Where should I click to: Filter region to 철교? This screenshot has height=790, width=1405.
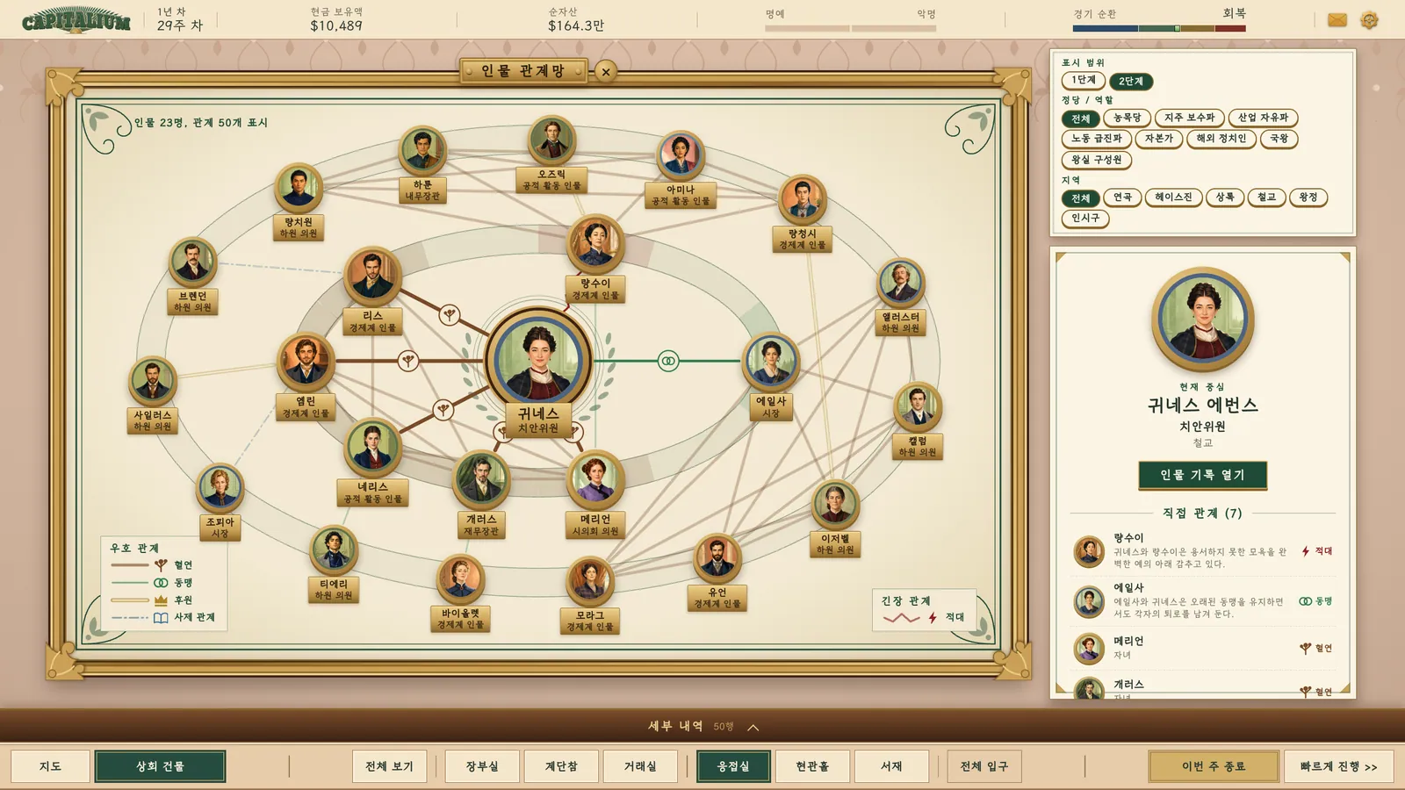click(x=1266, y=197)
